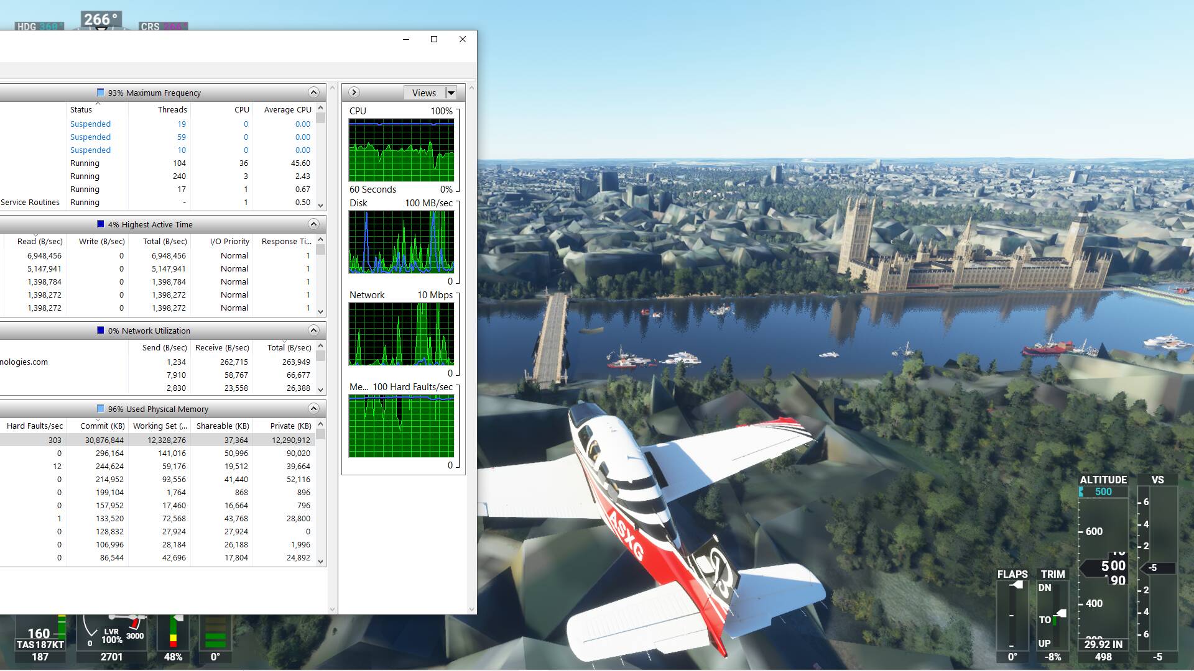Select disk row reading 5,147,941 B/sec
Screen dimensions: 1194x671
157,268
